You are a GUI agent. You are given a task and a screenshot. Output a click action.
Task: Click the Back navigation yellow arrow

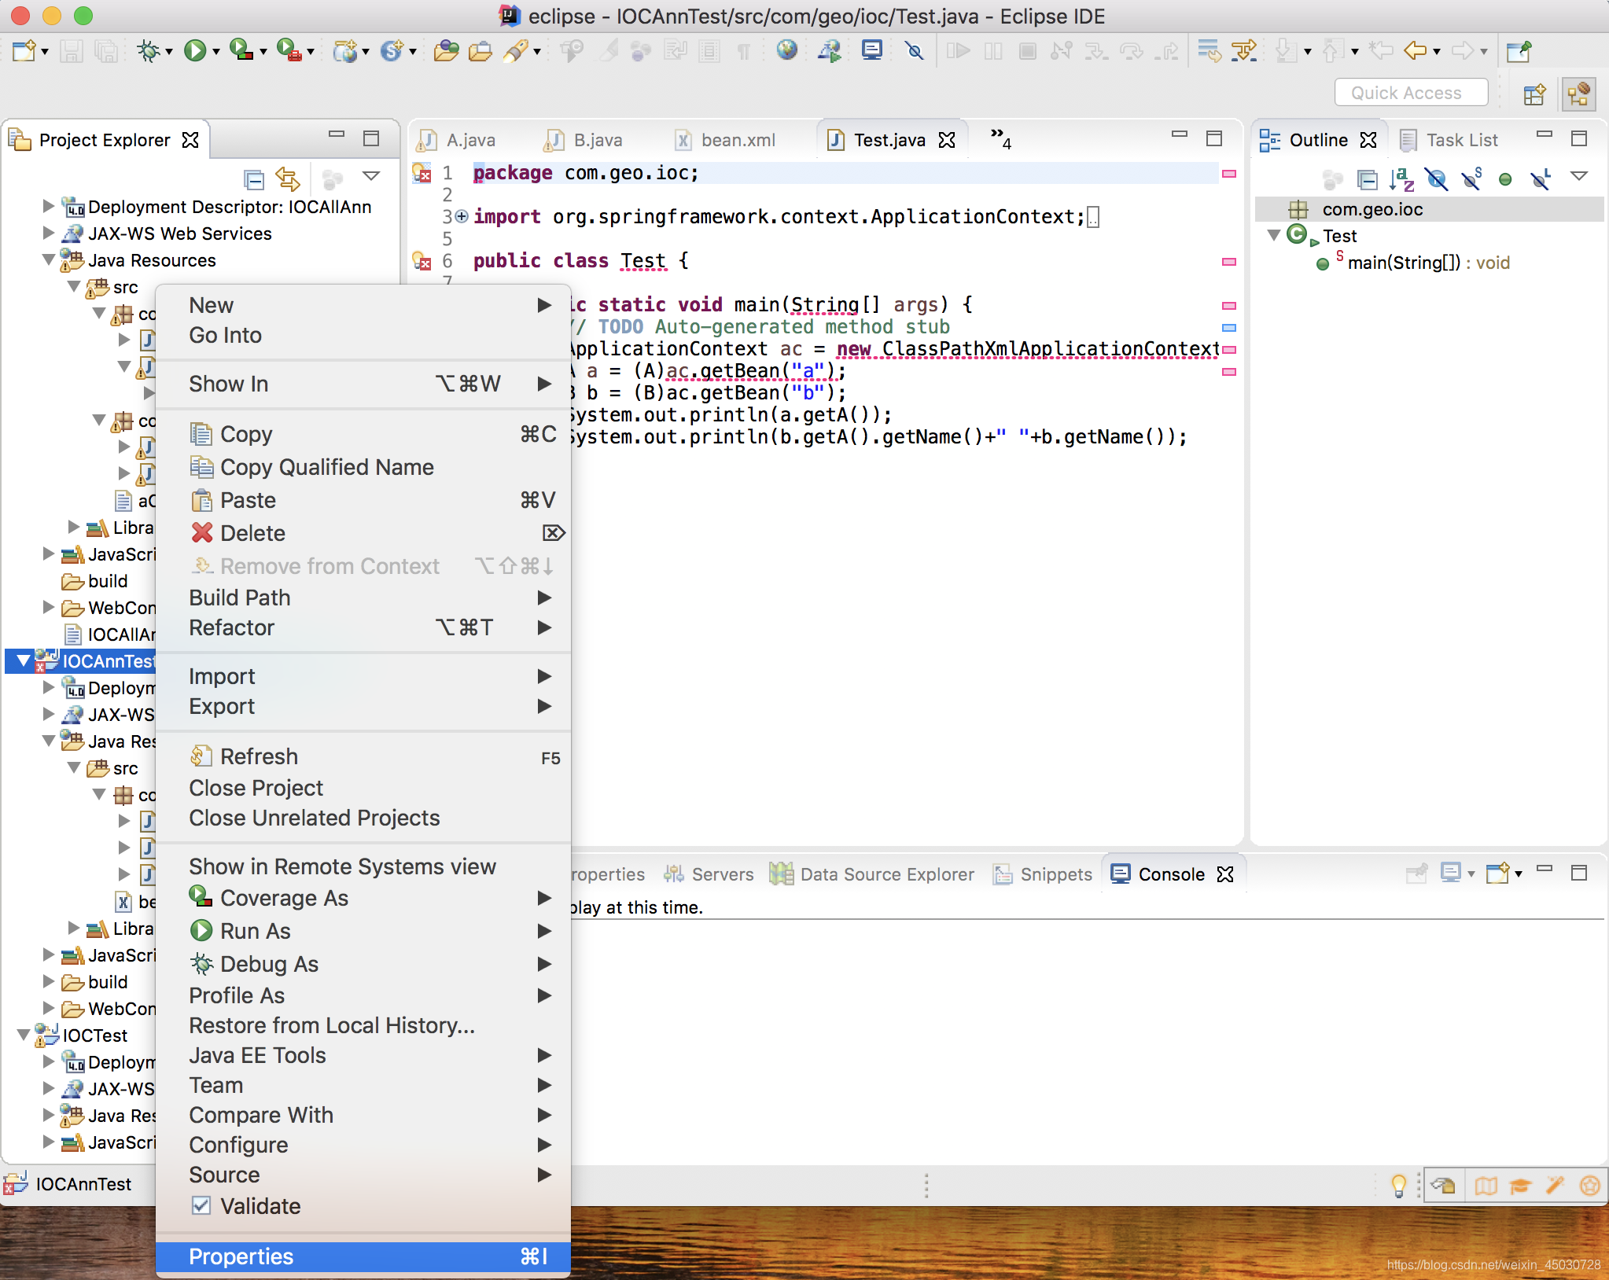click(x=1416, y=51)
